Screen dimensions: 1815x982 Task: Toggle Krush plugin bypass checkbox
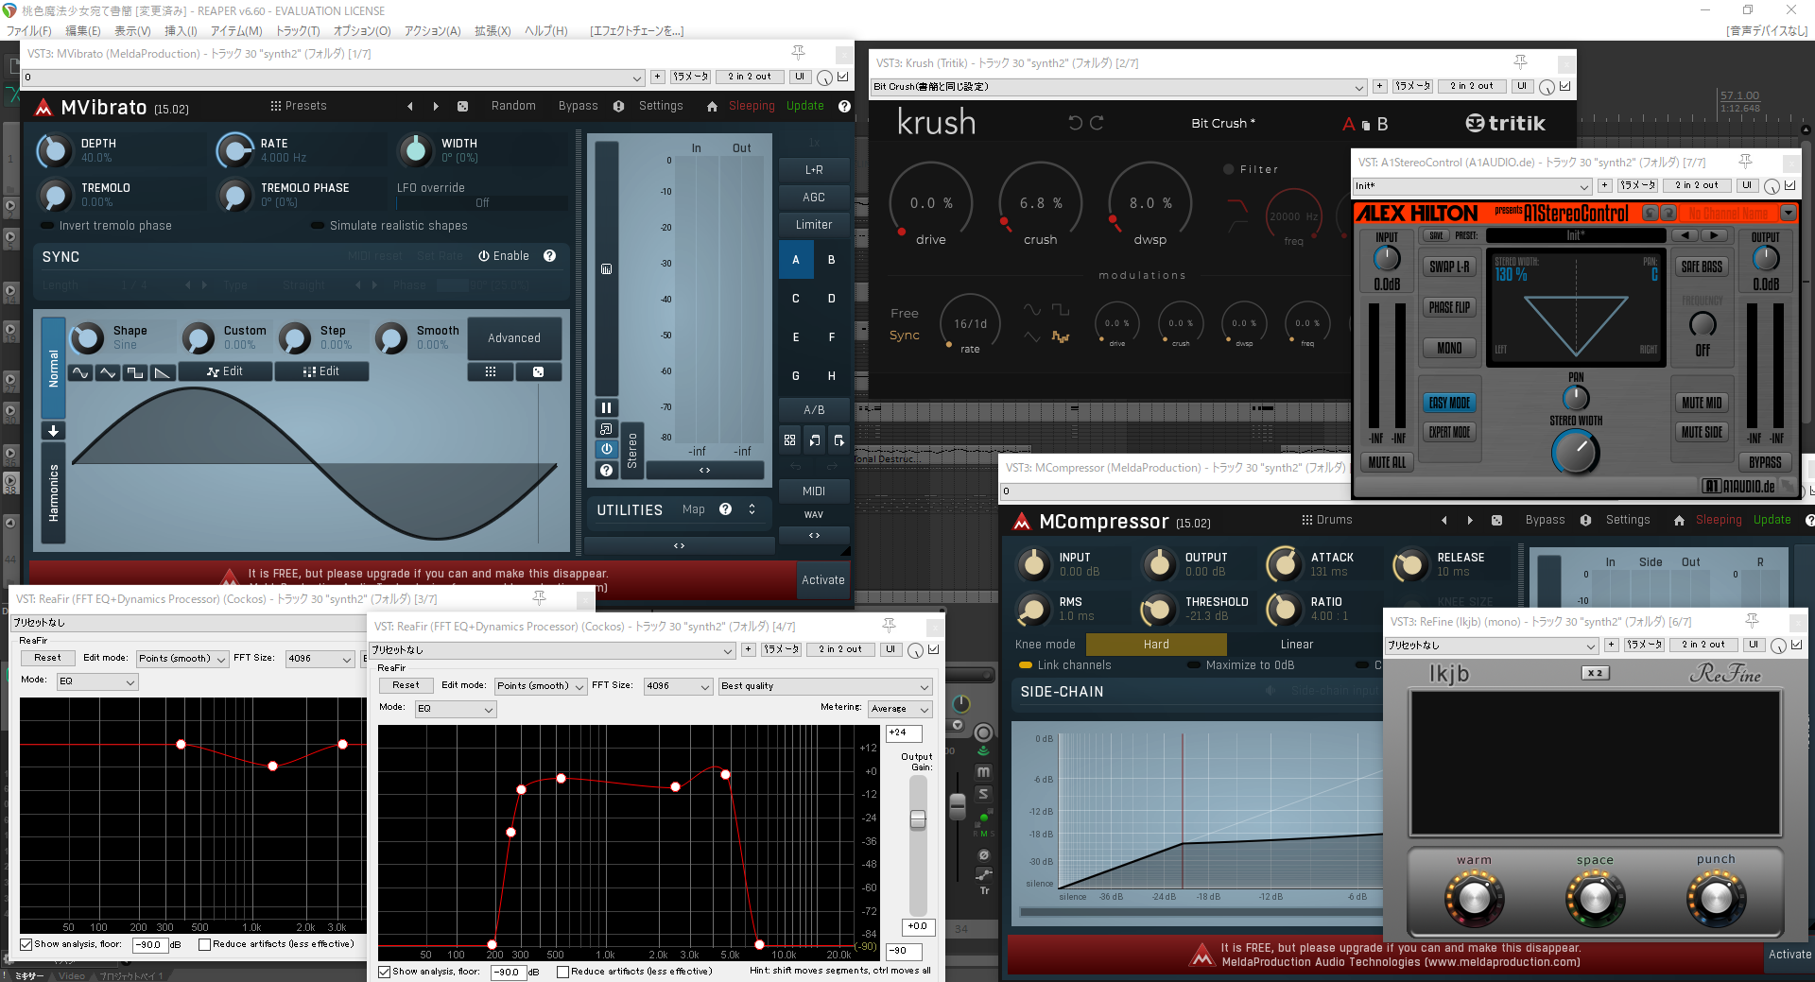(1565, 86)
